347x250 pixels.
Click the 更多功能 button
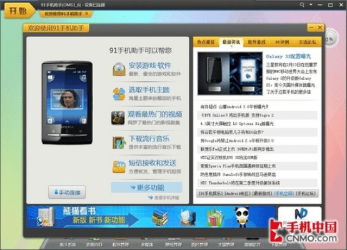(x=147, y=187)
